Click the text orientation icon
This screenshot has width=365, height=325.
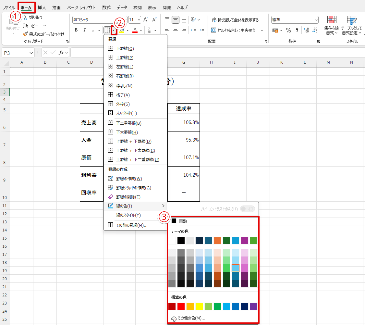pyautogui.click(x=193, y=19)
